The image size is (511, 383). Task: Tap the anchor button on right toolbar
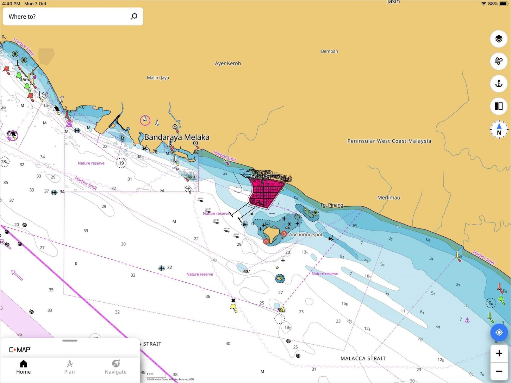pyautogui.click(x=499, y=84)
